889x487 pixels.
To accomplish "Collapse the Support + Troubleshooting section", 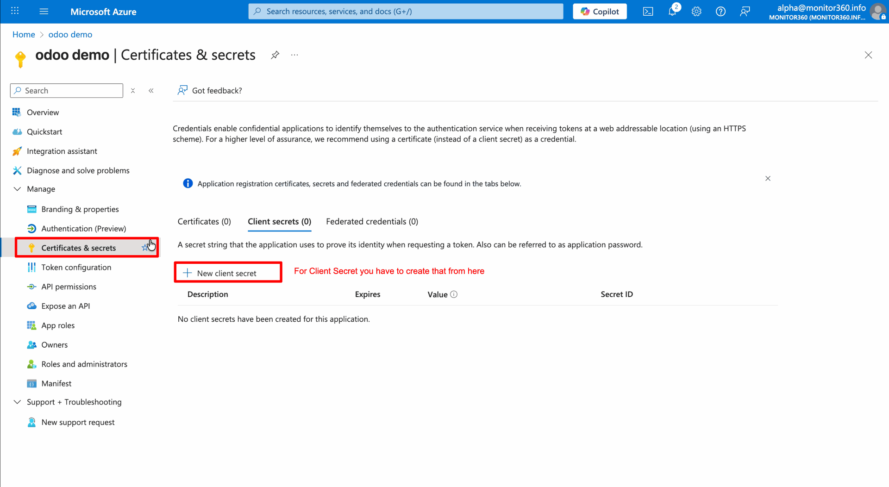I will coord(17,402).
